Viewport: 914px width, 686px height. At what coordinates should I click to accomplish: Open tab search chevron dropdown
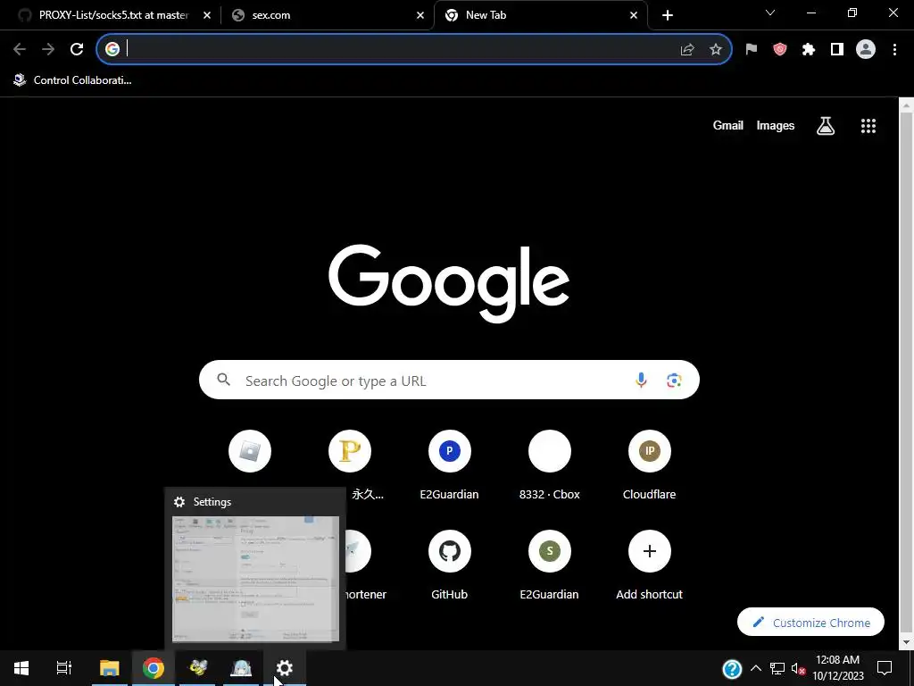pyautogui.click(x=770, y=13)
